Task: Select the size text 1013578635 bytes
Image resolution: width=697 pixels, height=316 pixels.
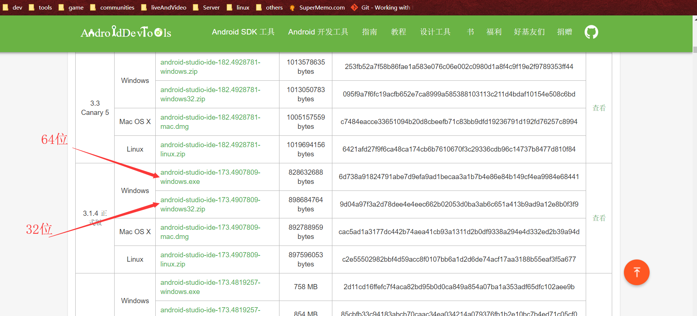Action: click(306, 67)
